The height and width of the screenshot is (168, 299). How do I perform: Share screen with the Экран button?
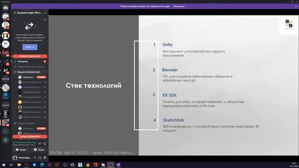(x=39, y=150)
